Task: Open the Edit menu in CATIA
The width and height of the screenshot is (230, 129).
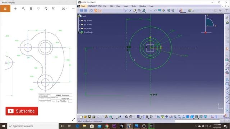Action: (x=111, y=6)
